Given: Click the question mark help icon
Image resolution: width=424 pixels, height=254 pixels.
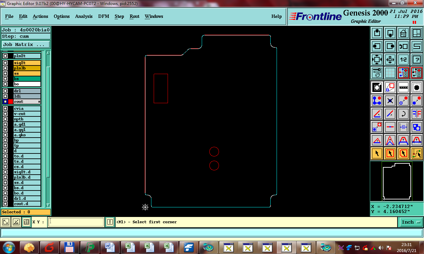Looking at the screenshot, I should pos(417,60).
